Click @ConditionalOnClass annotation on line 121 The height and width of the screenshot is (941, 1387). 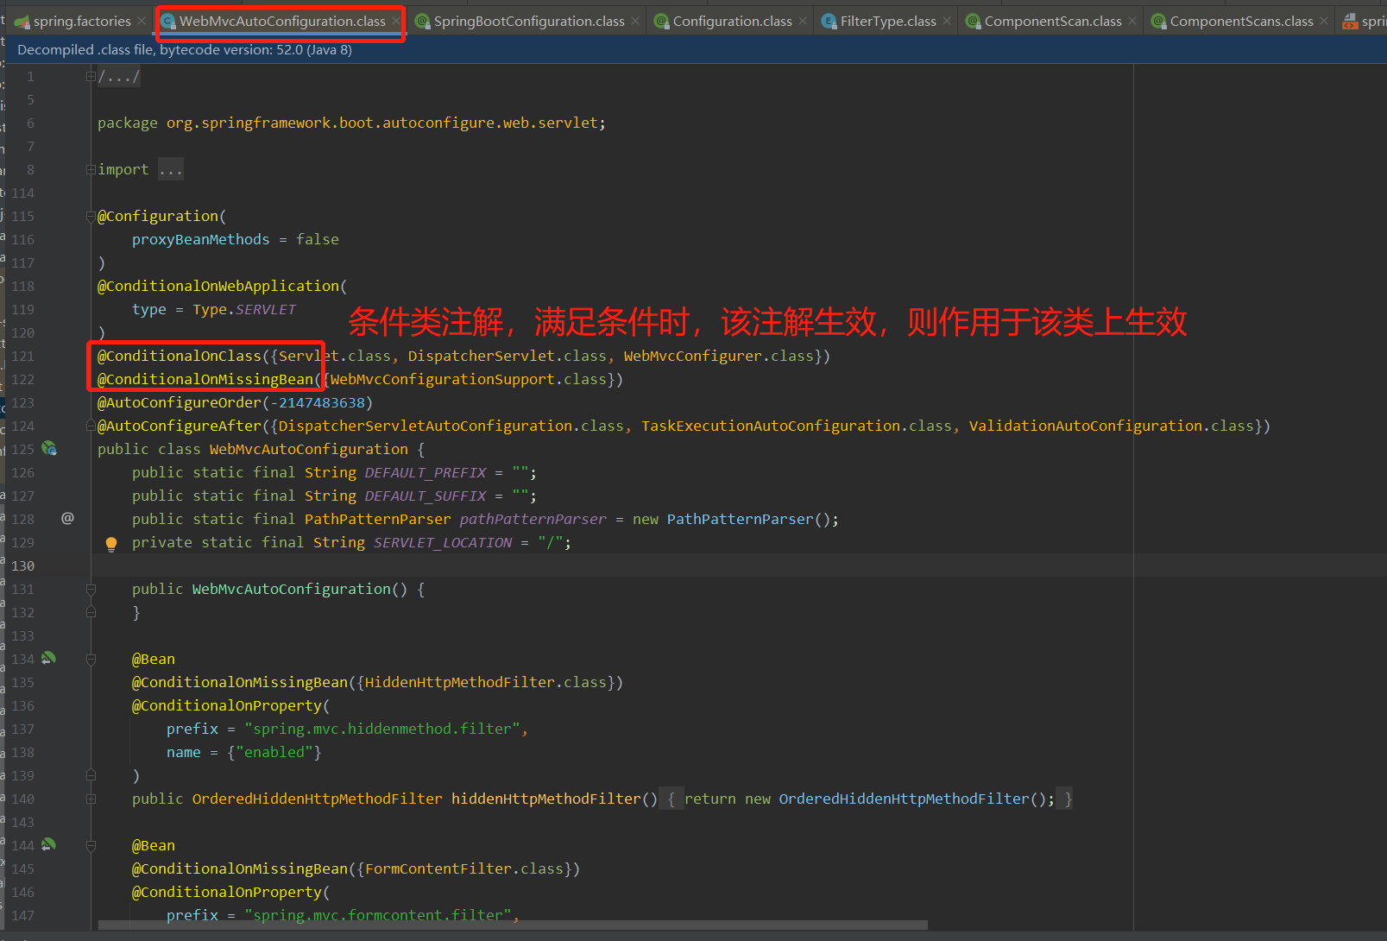180,356
